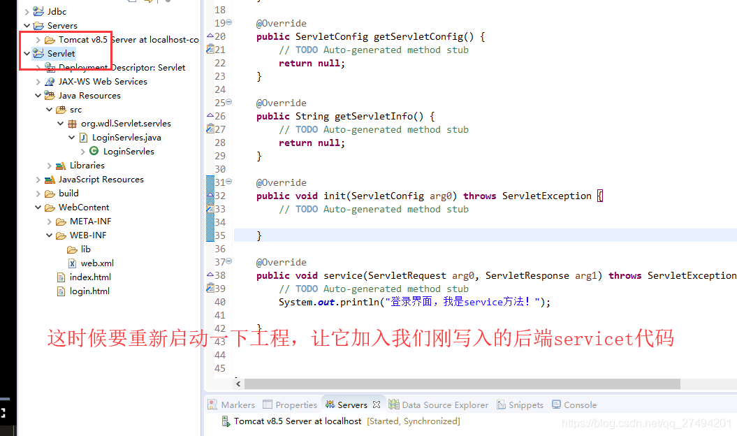The width and height of the screenshot is (737, 436).
Task: Select index.html in the project tree
Action: [90, 277]
